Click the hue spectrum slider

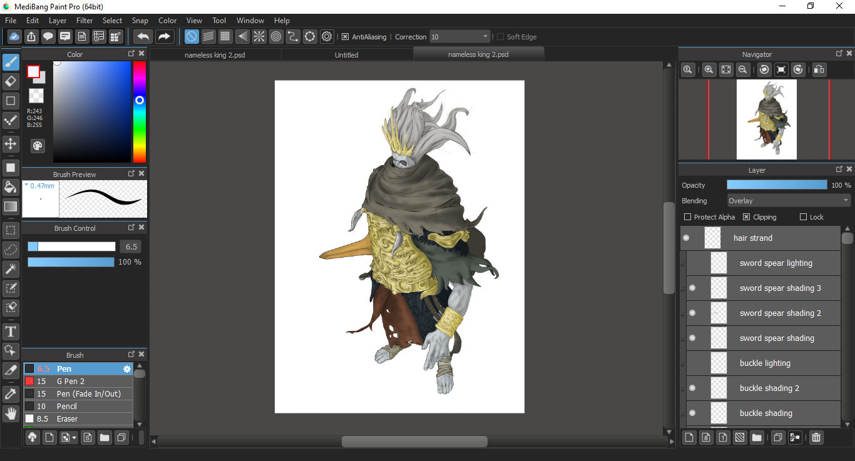tap(139, 112)
